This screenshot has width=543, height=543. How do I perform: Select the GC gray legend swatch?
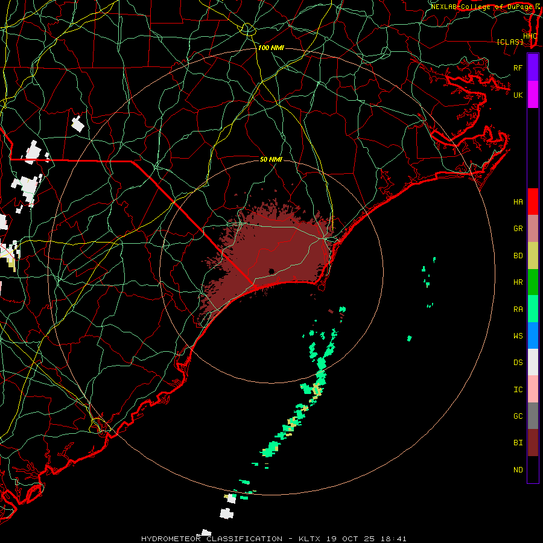coord(533,416)
